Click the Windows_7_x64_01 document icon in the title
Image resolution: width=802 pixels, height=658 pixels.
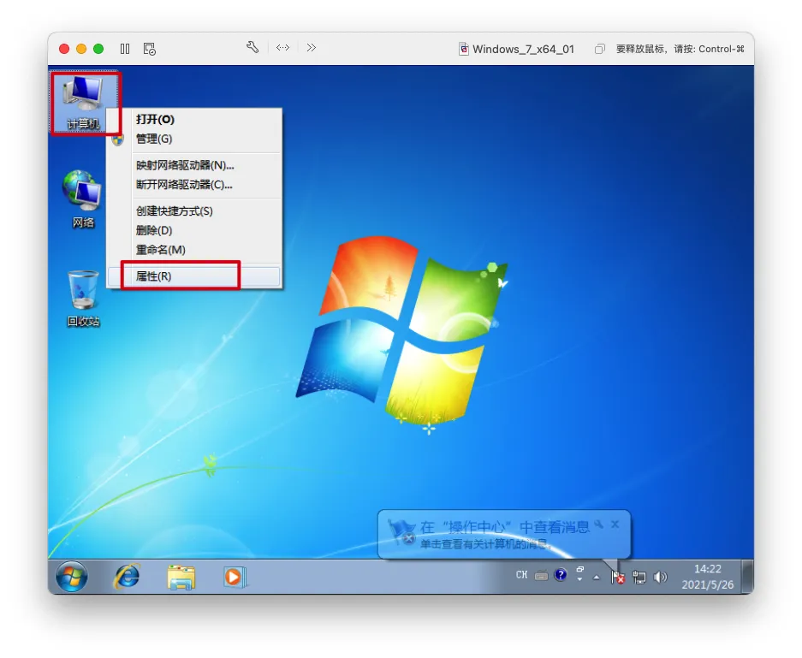pos(463,49)
